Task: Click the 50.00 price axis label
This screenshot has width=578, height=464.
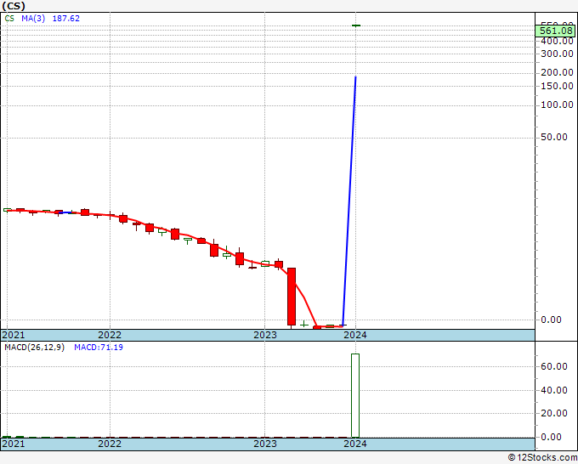Action: (x=554, y=137)
